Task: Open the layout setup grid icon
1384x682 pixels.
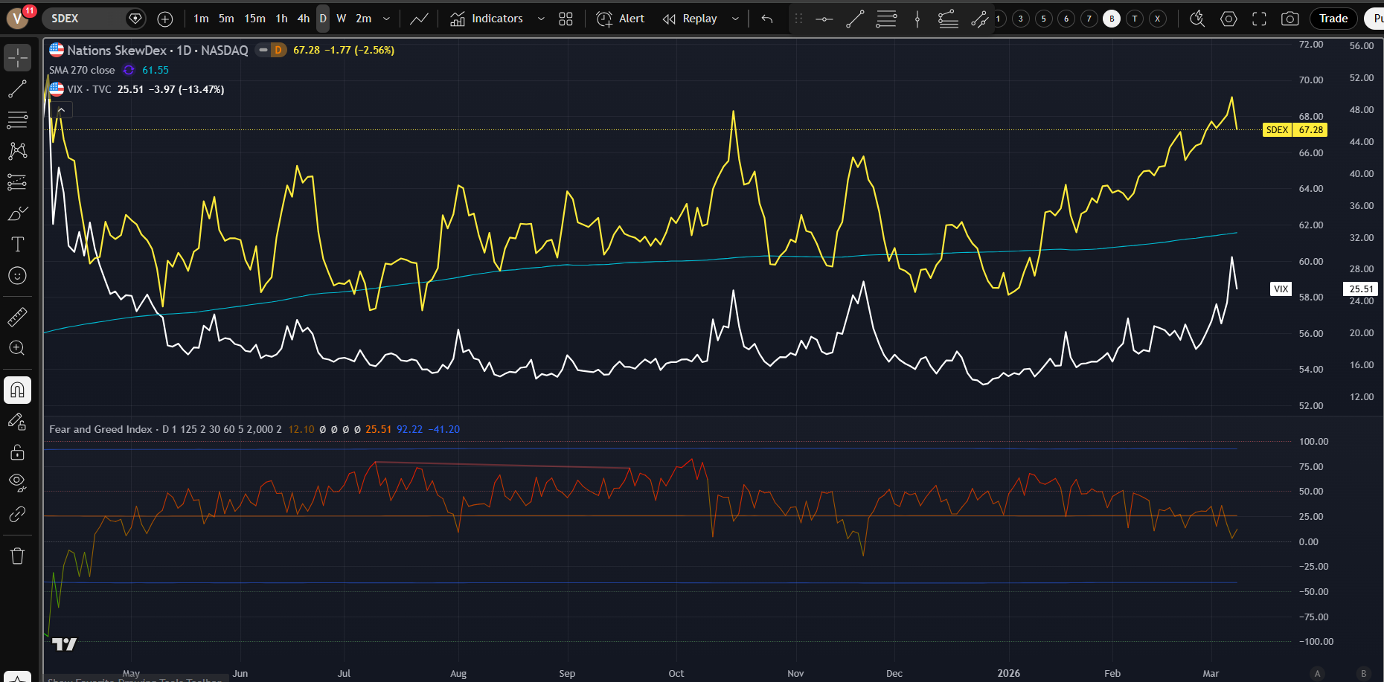Action: pyautogui.click(x=566, y=19)
